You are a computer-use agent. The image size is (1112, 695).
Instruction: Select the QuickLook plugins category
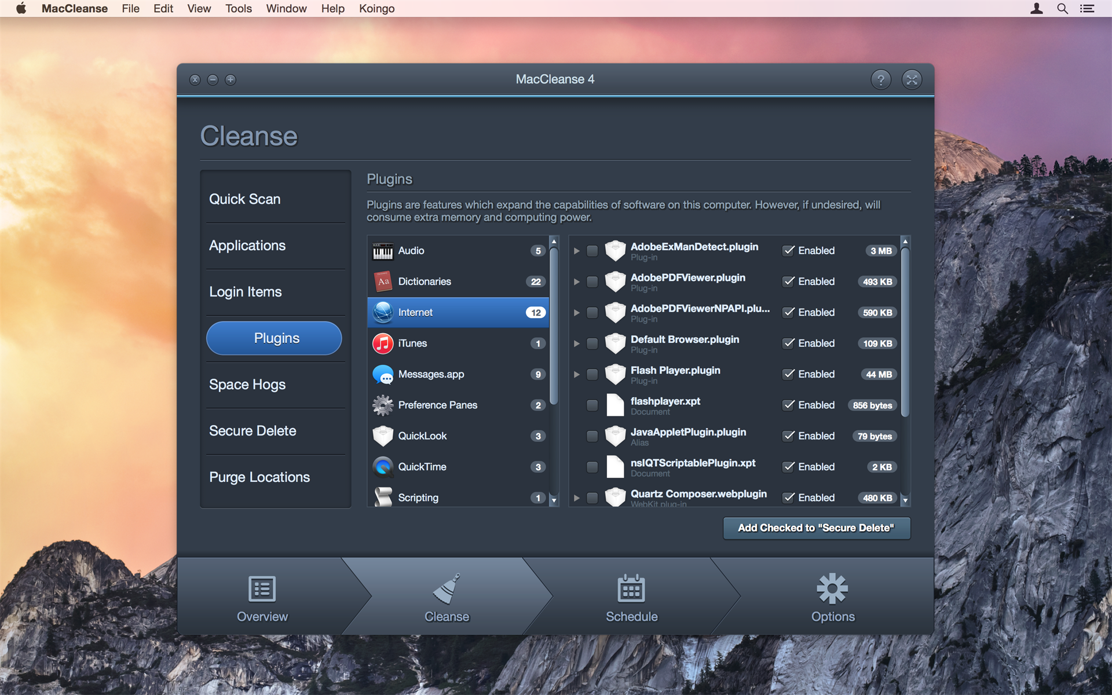click(459, 435)
